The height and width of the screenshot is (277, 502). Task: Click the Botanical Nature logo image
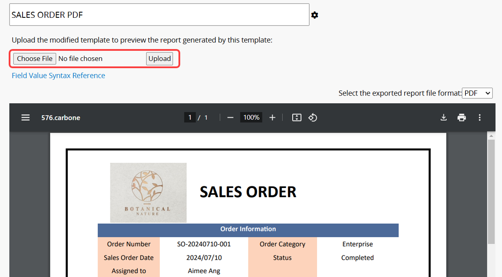click(x=148, y=193)
